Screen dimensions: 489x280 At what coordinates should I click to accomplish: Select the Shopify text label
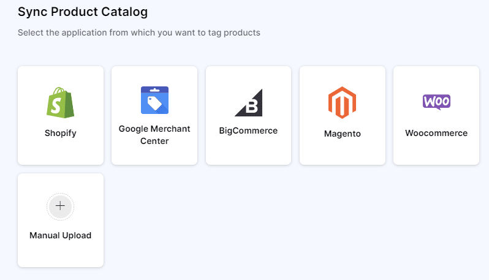click(x=60, y=133)
